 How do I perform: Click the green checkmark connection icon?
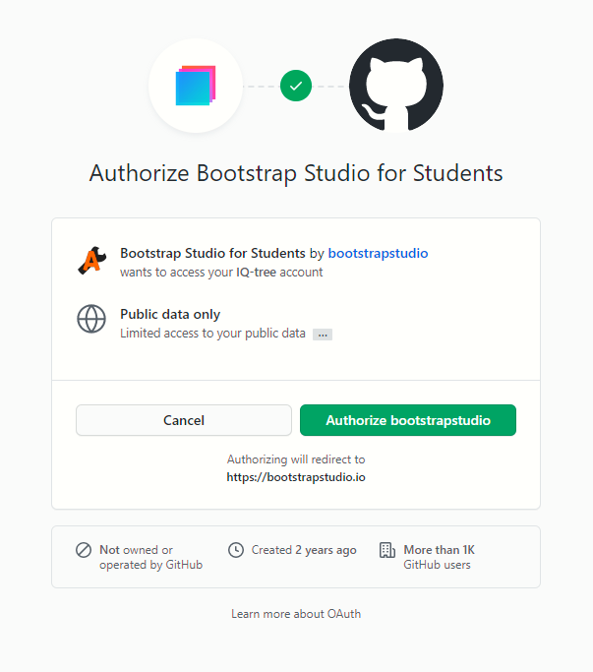[x=296, y=86]
